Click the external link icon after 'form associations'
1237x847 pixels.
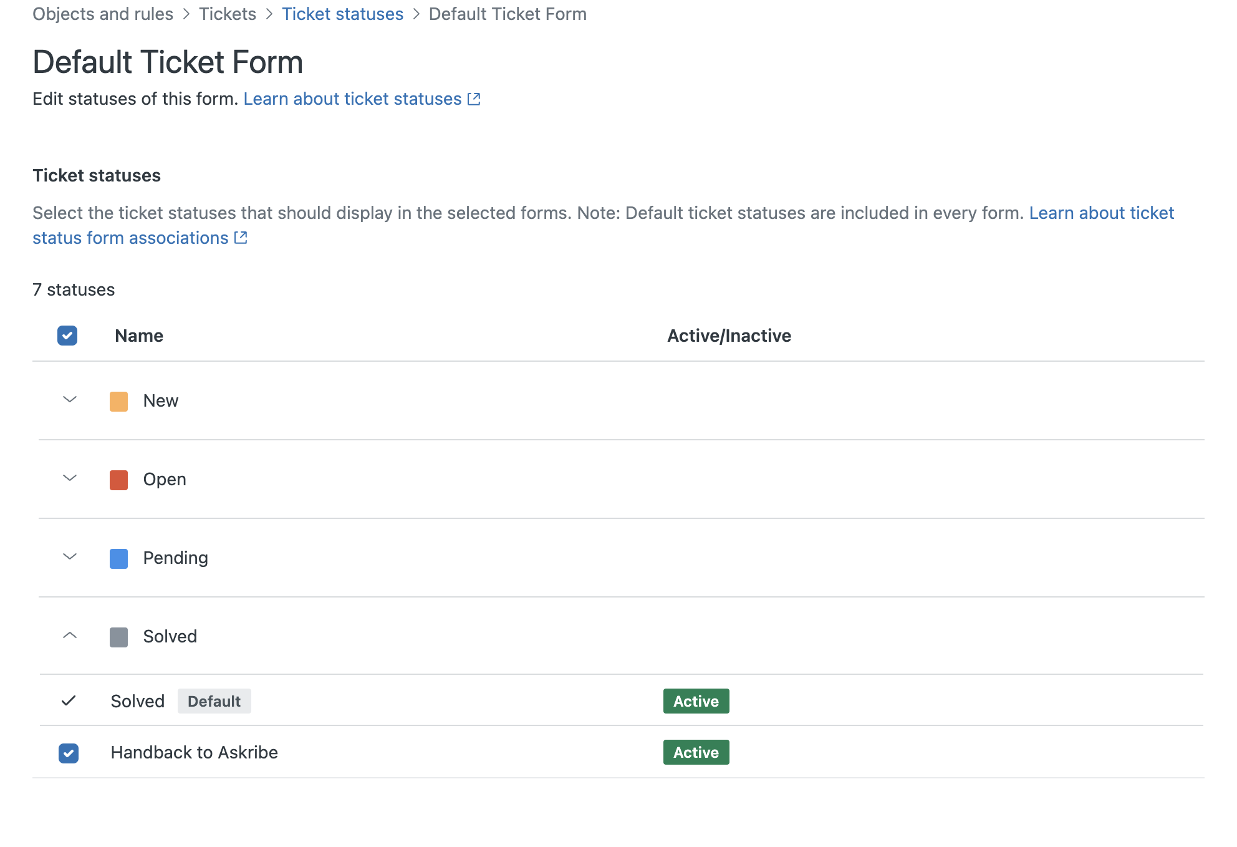(x=241, y=238)
